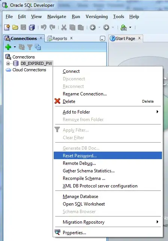Open the Navigate menu
The height and width of the screenshot is (241, 168).
pyautogui.click(x=57, y=17)
